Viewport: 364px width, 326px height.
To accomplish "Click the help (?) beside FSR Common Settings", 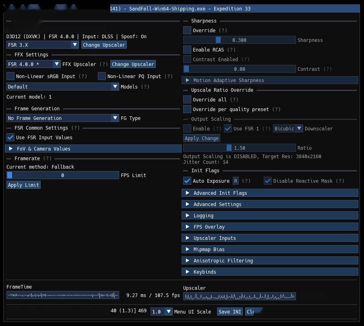I will pyautogui.click(x=75, y=128).
